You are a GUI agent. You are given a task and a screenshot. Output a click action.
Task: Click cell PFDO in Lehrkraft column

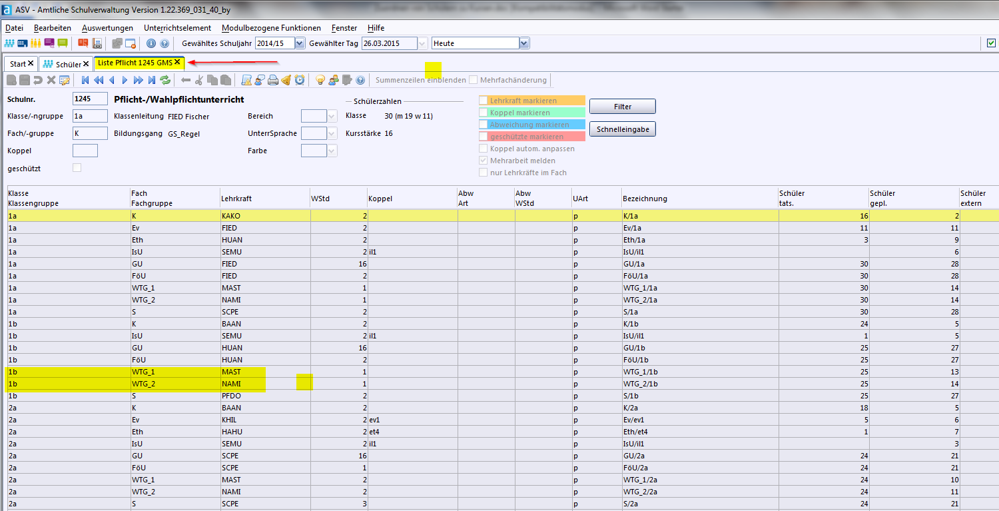point(264,396)
